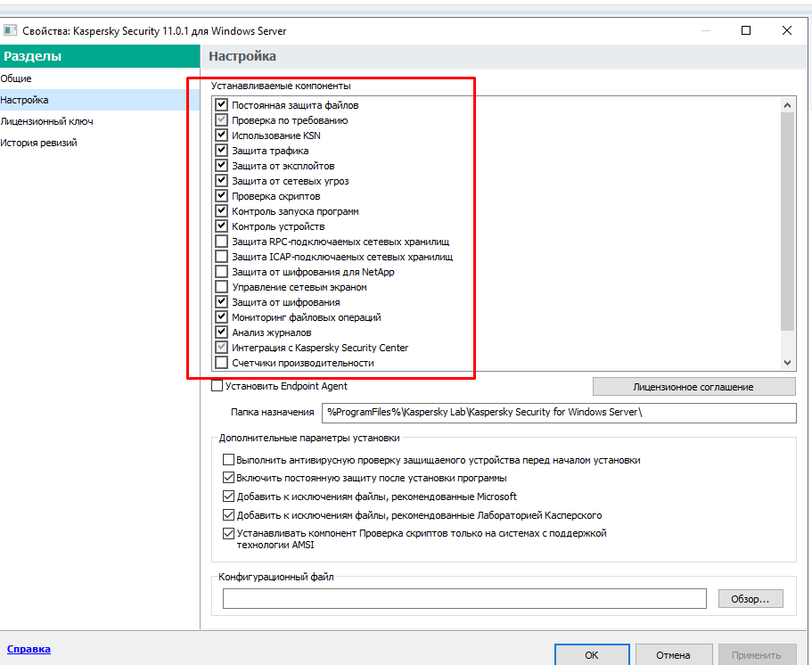The height and width of the screenshot is (665, 812).
Task: Click the Обзор... button
Action: tap(750, 599)
